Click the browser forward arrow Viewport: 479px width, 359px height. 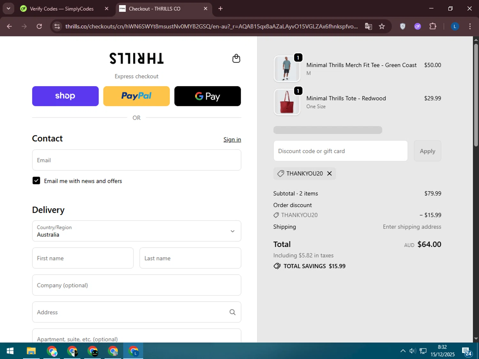pyautogui.click(x=24, y=26)
